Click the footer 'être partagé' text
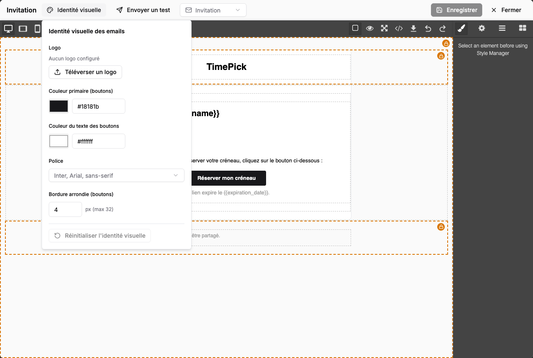Image resolution: width=533 pixels, height=358 pixels. click(206, 235)
